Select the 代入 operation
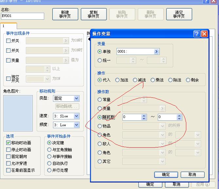Viewport: 219px width, 189px height. [x=100, y=80]
